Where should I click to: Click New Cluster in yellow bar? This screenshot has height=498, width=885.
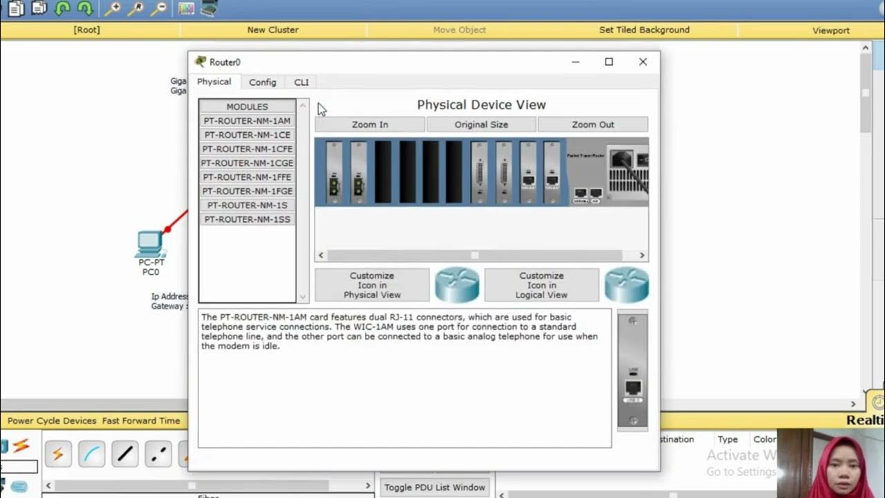pyautogui.click(x=273, y=30)
